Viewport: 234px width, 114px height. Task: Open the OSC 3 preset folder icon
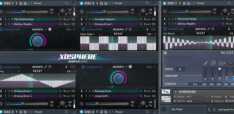(x=106, y=3)
